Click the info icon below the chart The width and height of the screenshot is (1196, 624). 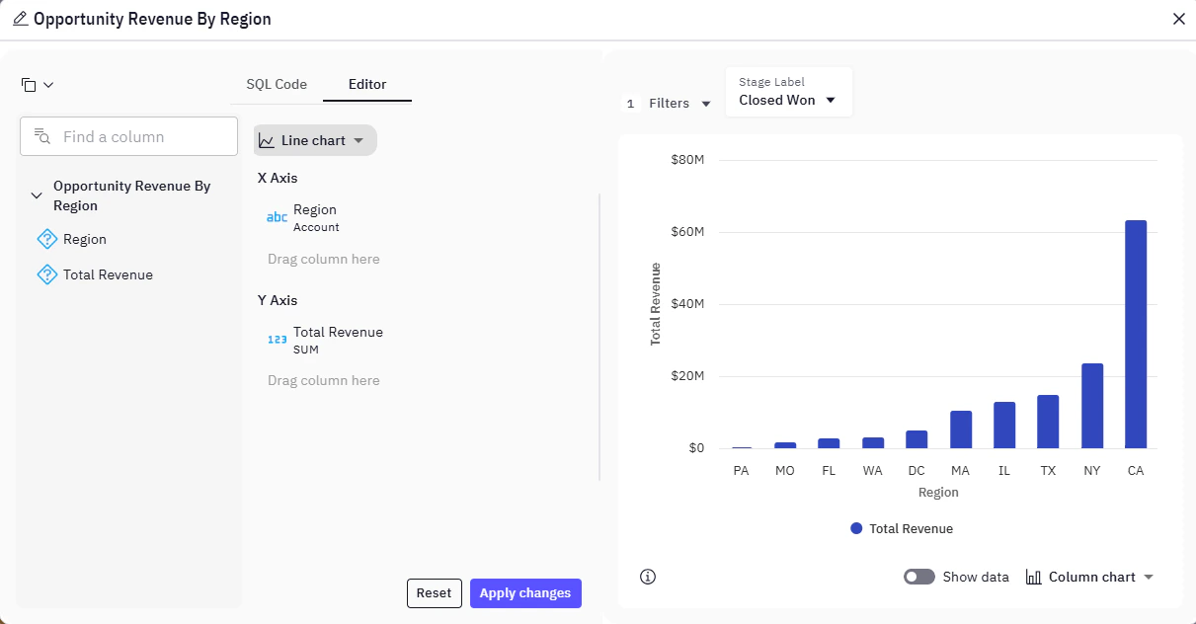pyautogui.click(x=648, y=576)
